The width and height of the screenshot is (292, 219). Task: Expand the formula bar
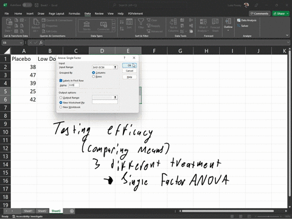(288, 43)
